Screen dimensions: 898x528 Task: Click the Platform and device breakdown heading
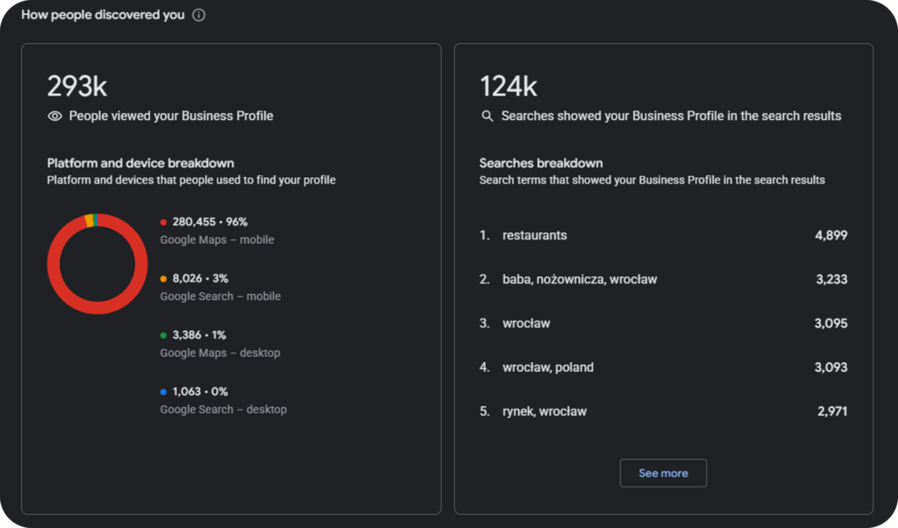pos(140,163)
